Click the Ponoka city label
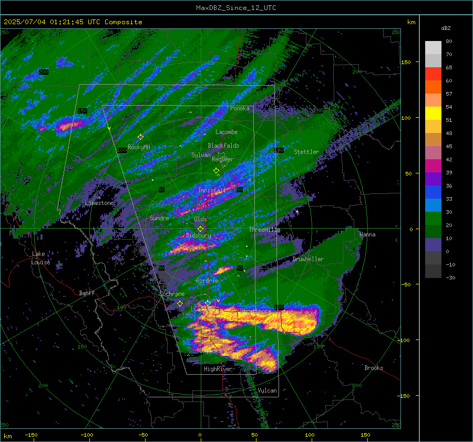Viewport: 473px width, 442px height. (x=240, y=108)
